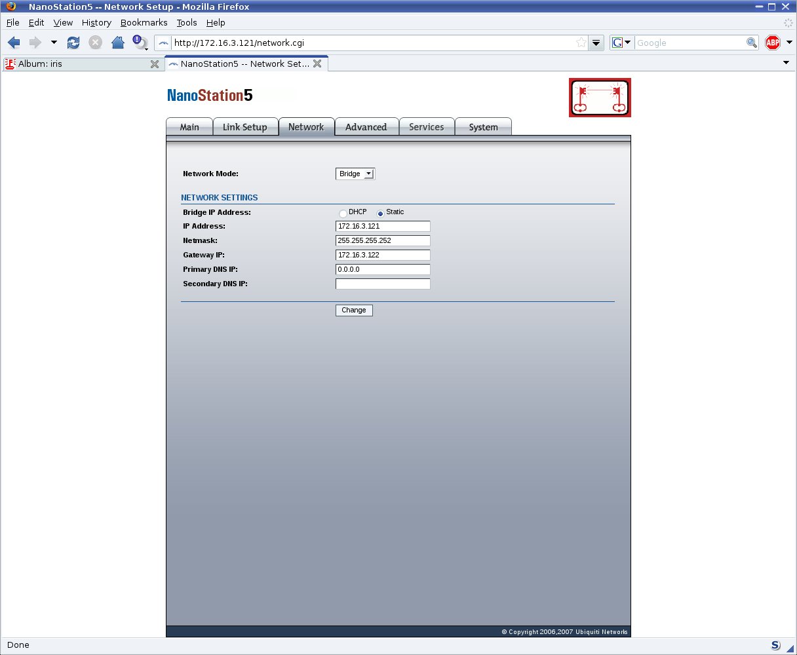Click the search magnifier icon

pyautogui.click(x=752, y=43)
